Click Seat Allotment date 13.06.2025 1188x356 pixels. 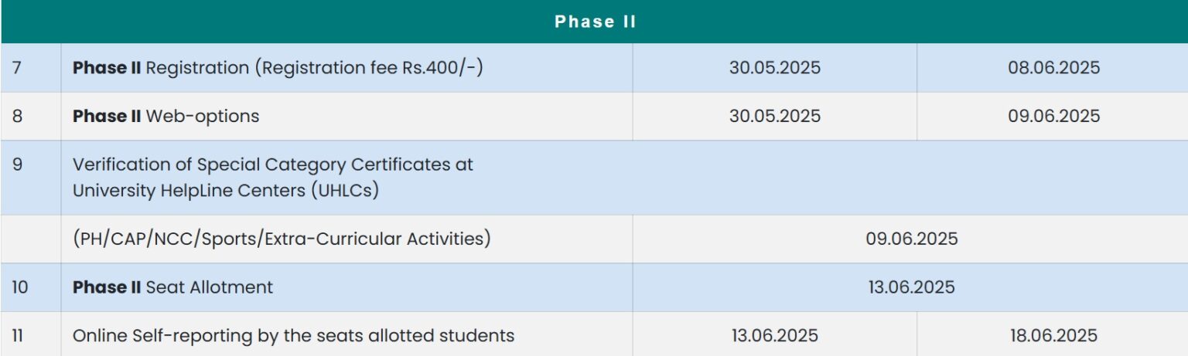click(911, 287)
